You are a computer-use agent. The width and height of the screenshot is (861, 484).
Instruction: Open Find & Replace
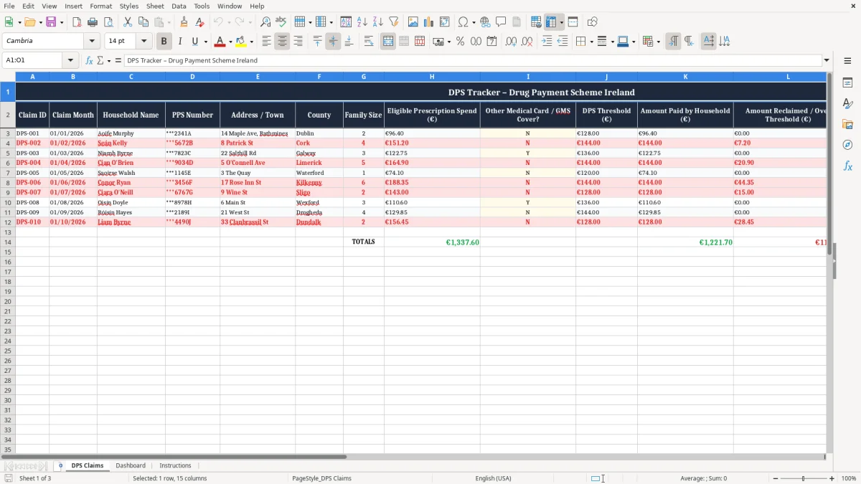[265, 22]
